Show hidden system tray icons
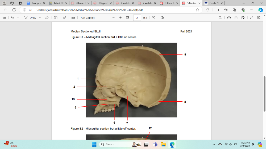 (214, 144)
